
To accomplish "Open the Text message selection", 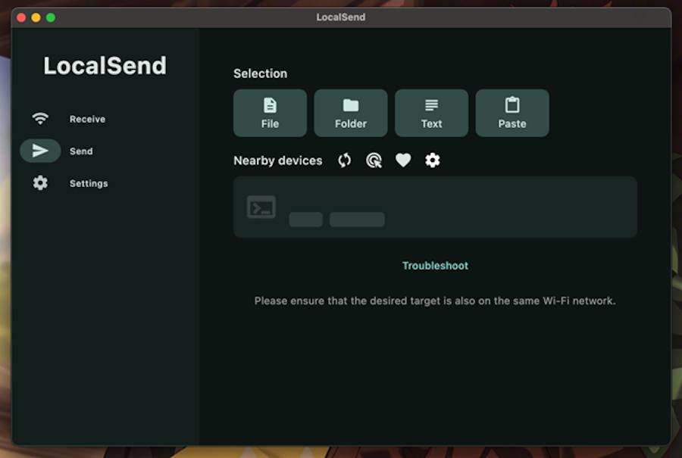I will tap(431, 113).
